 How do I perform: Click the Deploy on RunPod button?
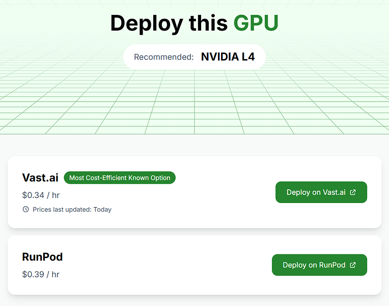pyautogui.click(x=319, y=265)
